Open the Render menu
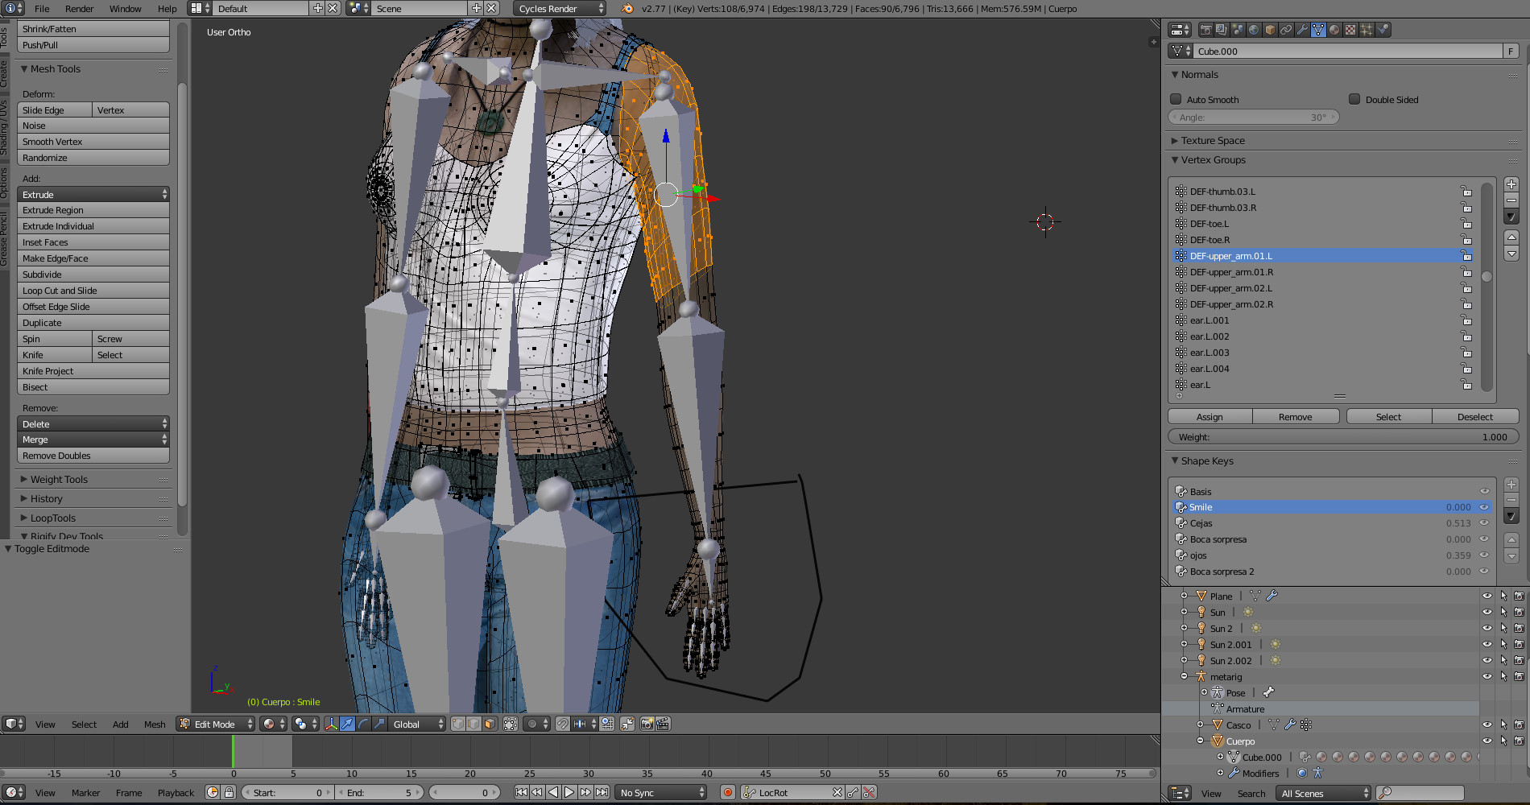 (x=79, y=9)
